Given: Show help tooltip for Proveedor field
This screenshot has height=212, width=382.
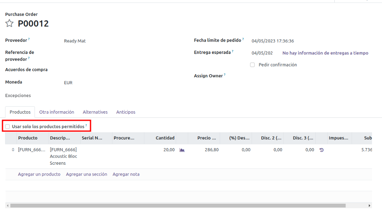Looking at the screenshot, I should 29,39.
